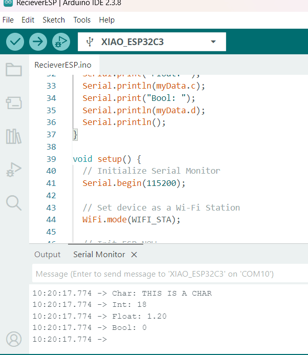The width and height of the screenshot is (308, 355).
Task: Click 'Char: THIS IS A CHAR' serial output
Action: (x=162, y=293)
